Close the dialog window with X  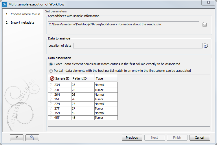click(x=208, y=3)
